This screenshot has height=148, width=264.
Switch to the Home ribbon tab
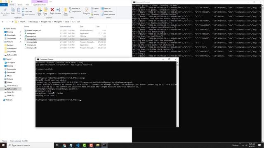click(x=12, y=5)
